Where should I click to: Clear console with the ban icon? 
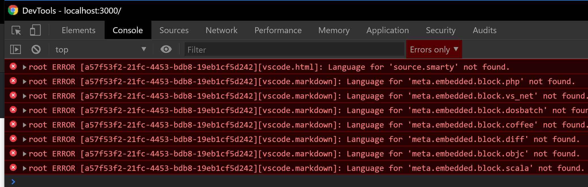click(36, 50)
